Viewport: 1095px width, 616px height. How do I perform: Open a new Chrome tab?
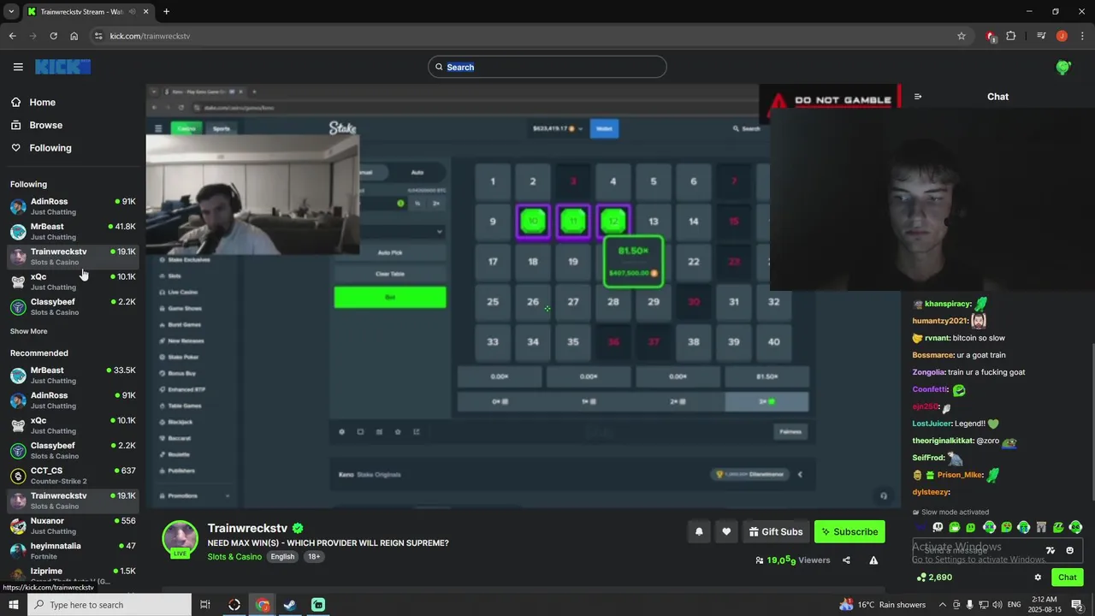pyautogui.click(x=166, y=11)
